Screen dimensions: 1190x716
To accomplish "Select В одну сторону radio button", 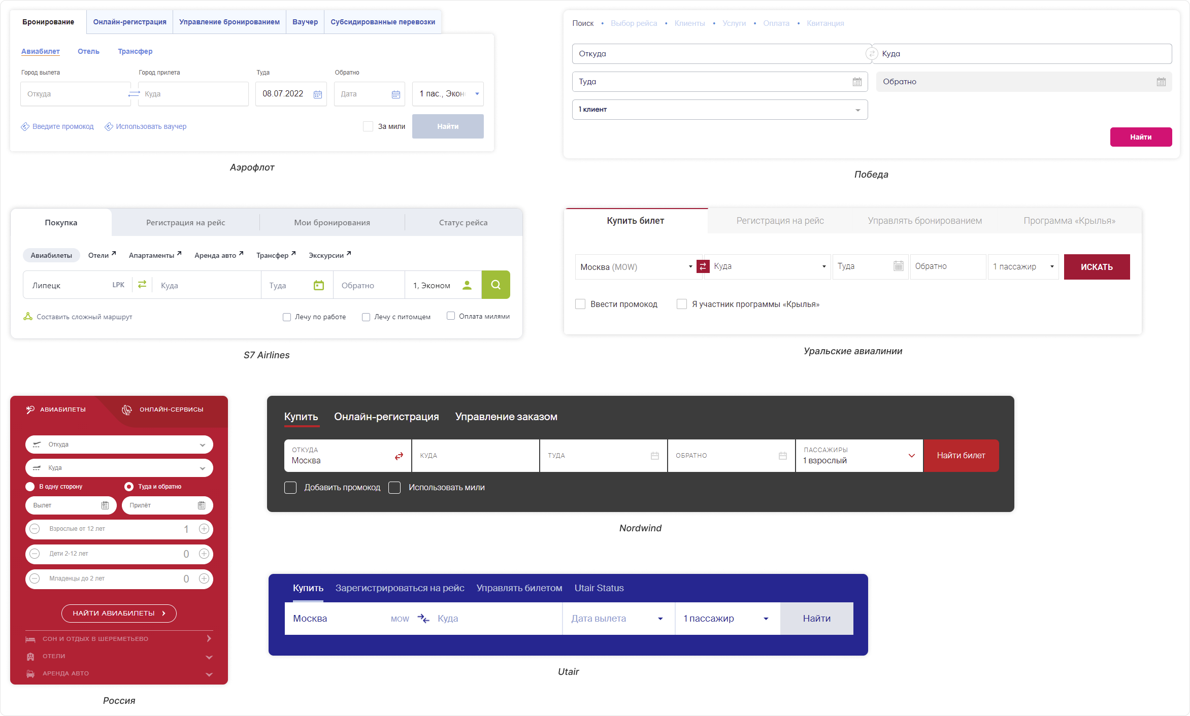I will [30, 487].
